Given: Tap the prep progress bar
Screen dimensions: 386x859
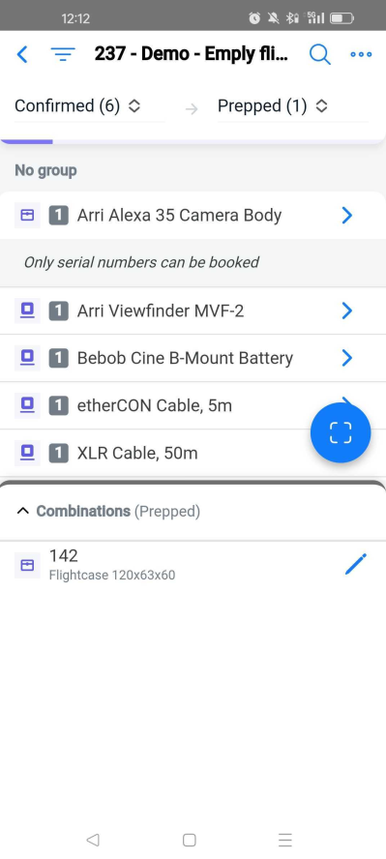Looking at the screenshot, I should (193, 141).
